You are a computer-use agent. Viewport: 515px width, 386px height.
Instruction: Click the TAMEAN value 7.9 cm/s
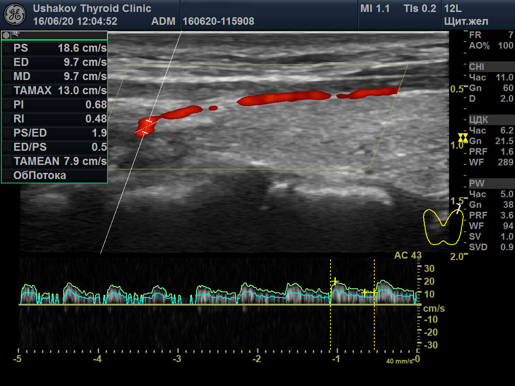pos(85,161)
